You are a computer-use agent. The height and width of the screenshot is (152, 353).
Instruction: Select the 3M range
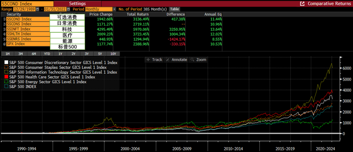[21, 54]
